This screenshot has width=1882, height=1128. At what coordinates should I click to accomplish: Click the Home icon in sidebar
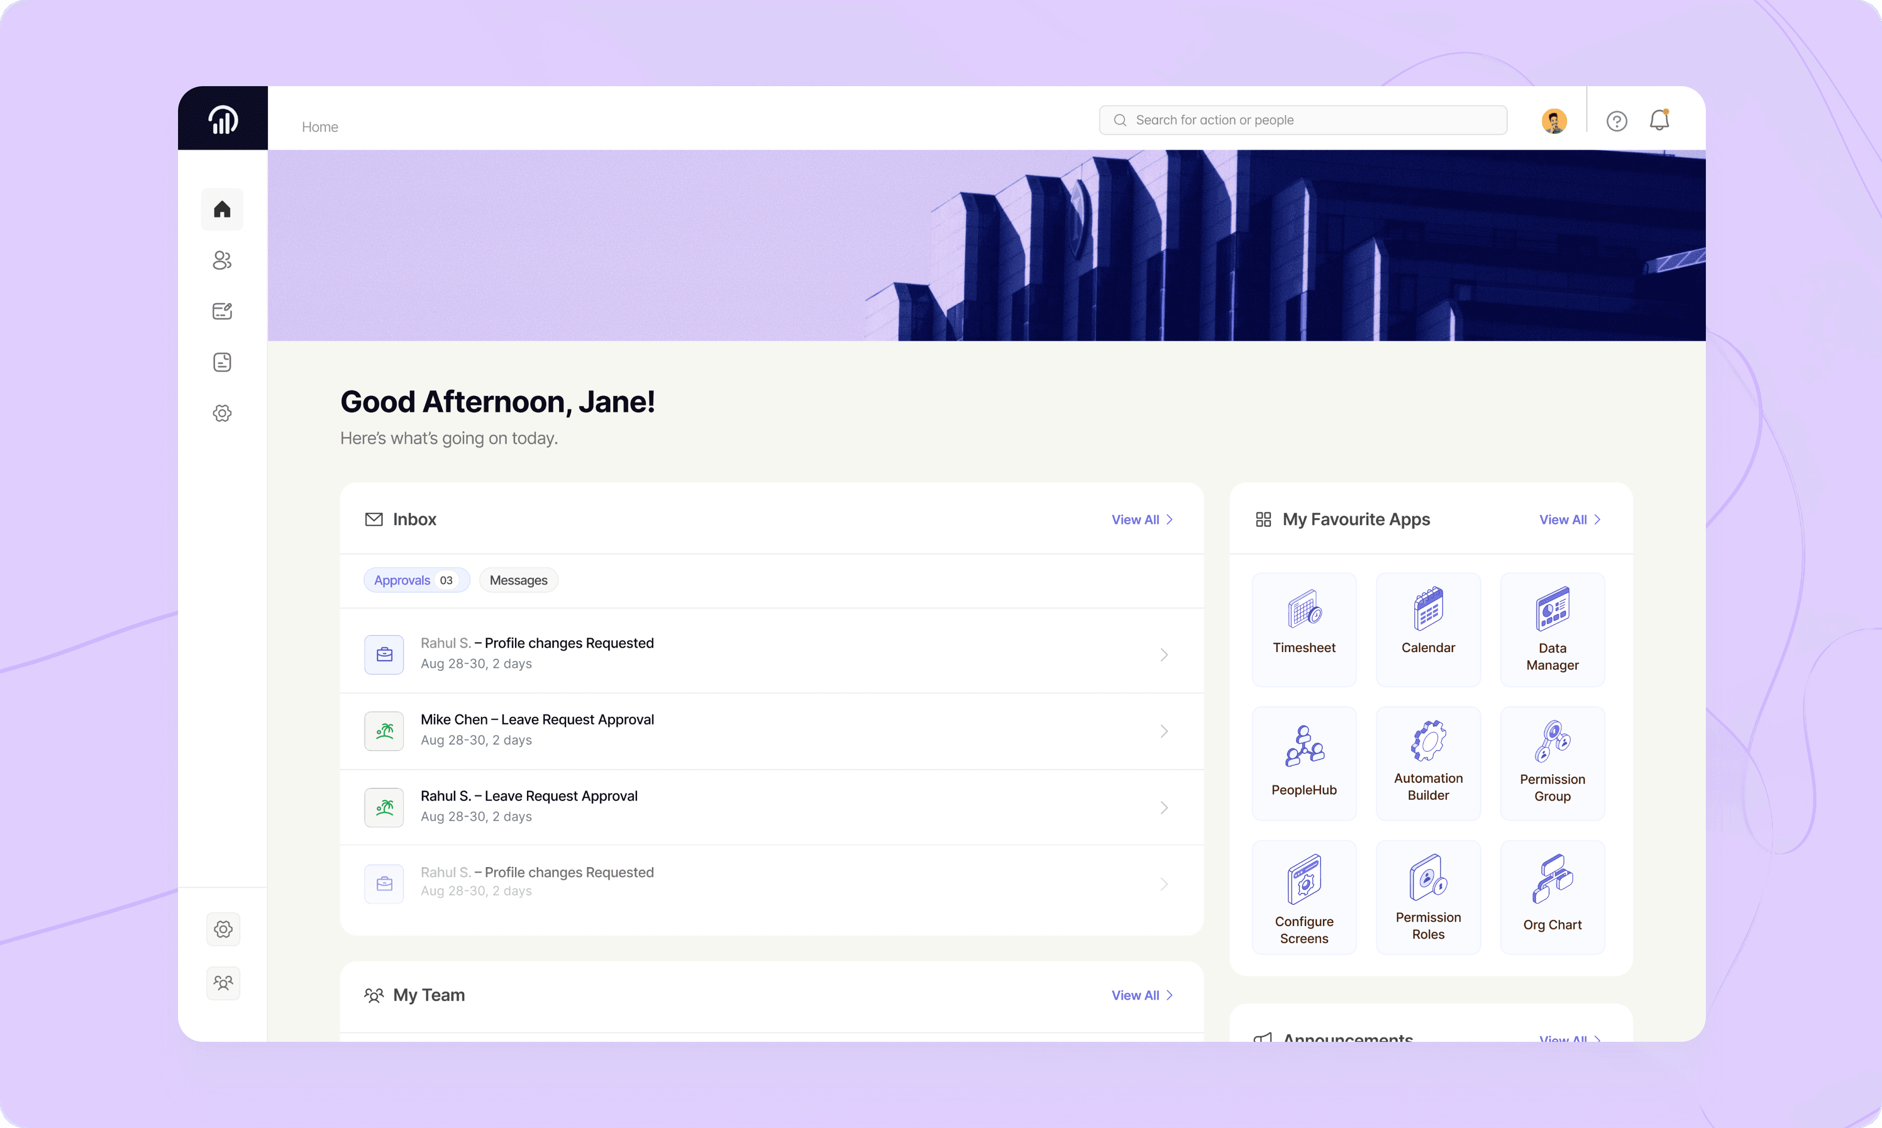pyautogui.click(x=222, y=209)
